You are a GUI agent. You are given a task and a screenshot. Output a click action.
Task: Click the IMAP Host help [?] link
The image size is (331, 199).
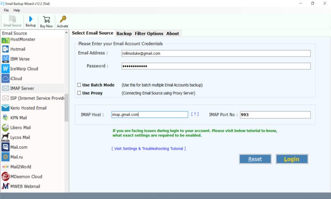(x=195, y=114)
